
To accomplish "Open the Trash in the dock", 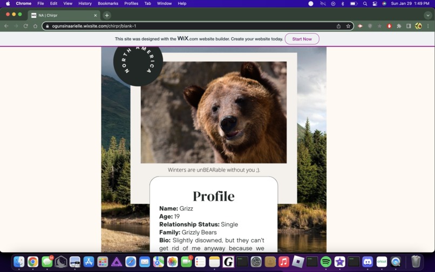I will coord(416,261).
